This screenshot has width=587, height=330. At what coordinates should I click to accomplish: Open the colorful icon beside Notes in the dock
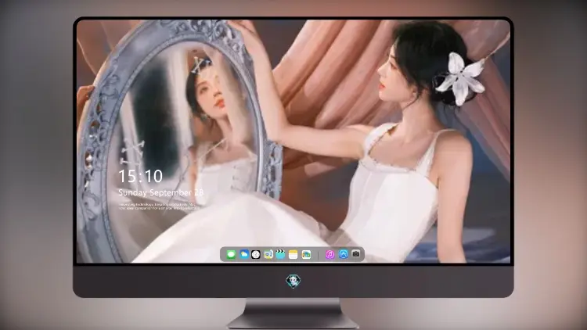tap(306, 254)
